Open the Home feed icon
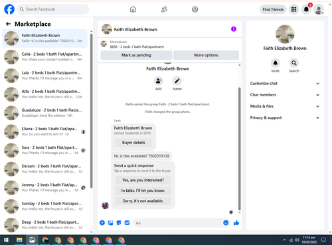 pyautogui.click(x=133, y=9)
